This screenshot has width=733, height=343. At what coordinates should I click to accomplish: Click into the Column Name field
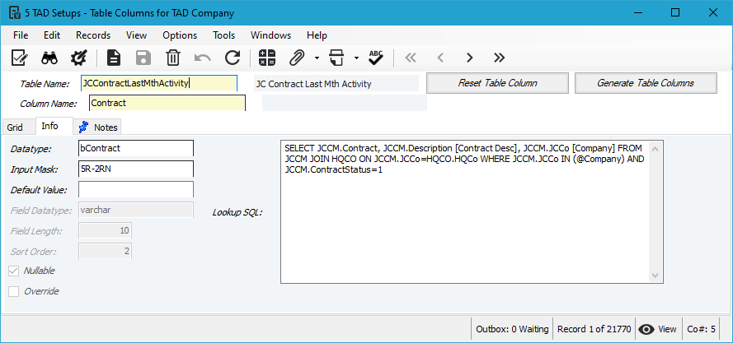(167, 103)
